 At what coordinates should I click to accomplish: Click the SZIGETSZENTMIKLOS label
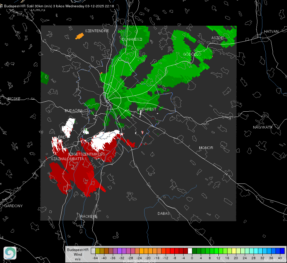pyautogui.click(x=86, y=154)
